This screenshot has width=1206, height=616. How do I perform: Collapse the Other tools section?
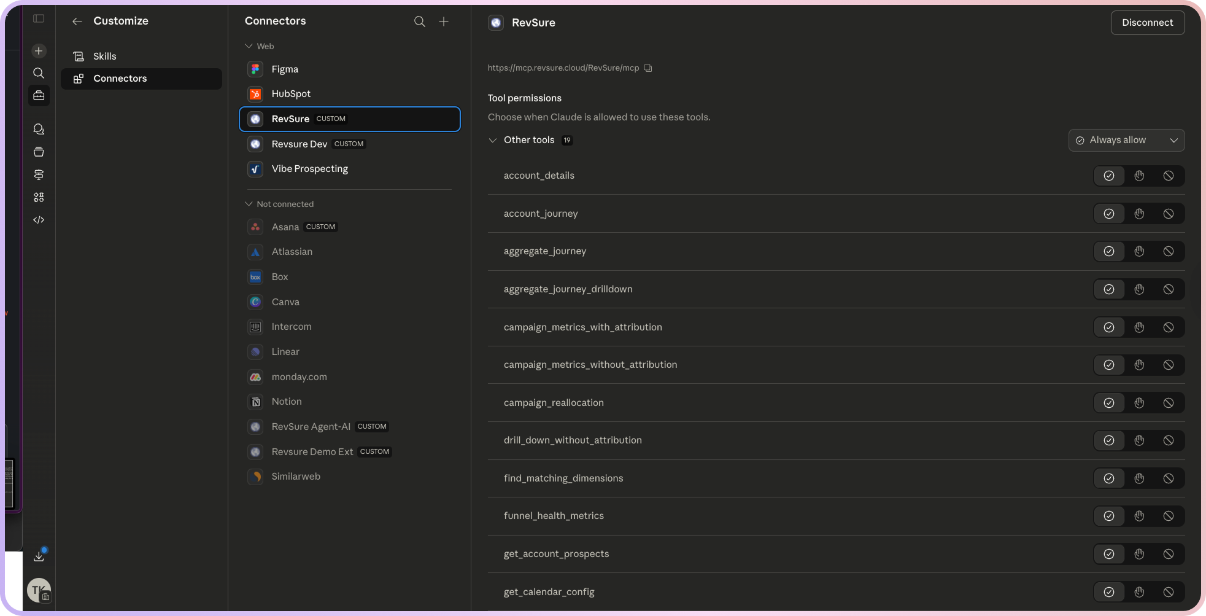(x=492, y=140)
